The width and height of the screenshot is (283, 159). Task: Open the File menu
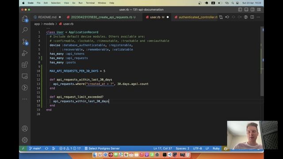(x=38, y=3)
